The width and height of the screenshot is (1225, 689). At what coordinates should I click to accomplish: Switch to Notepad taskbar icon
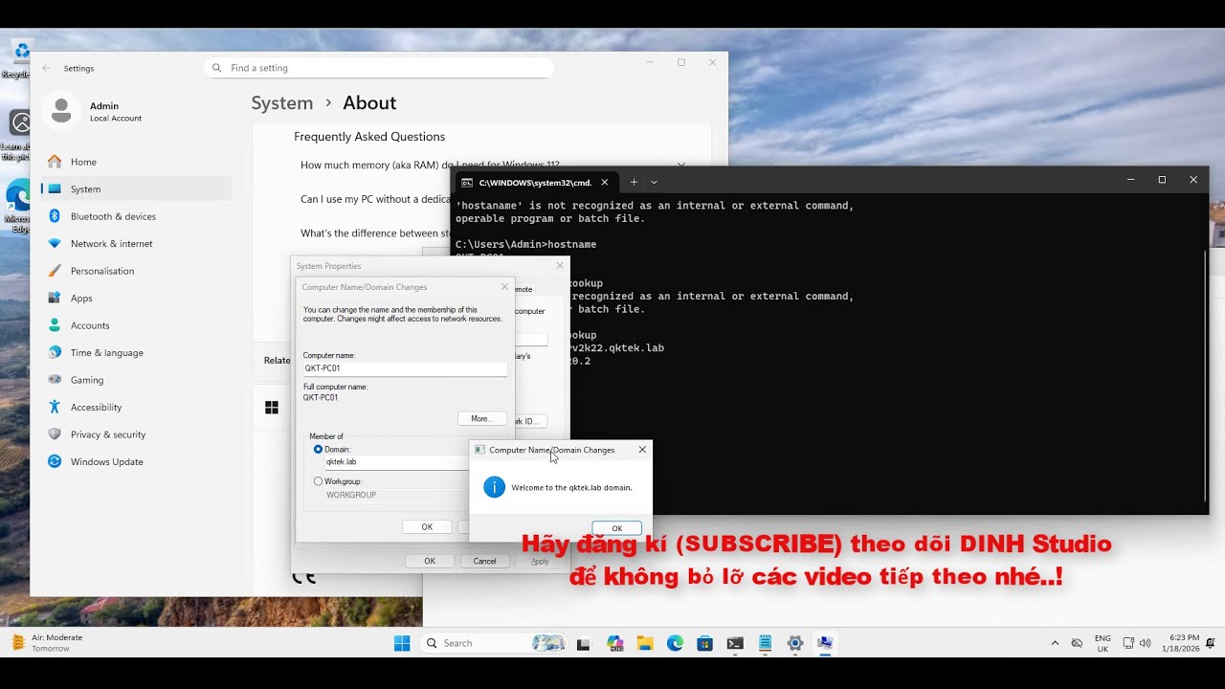pos(765,643)
